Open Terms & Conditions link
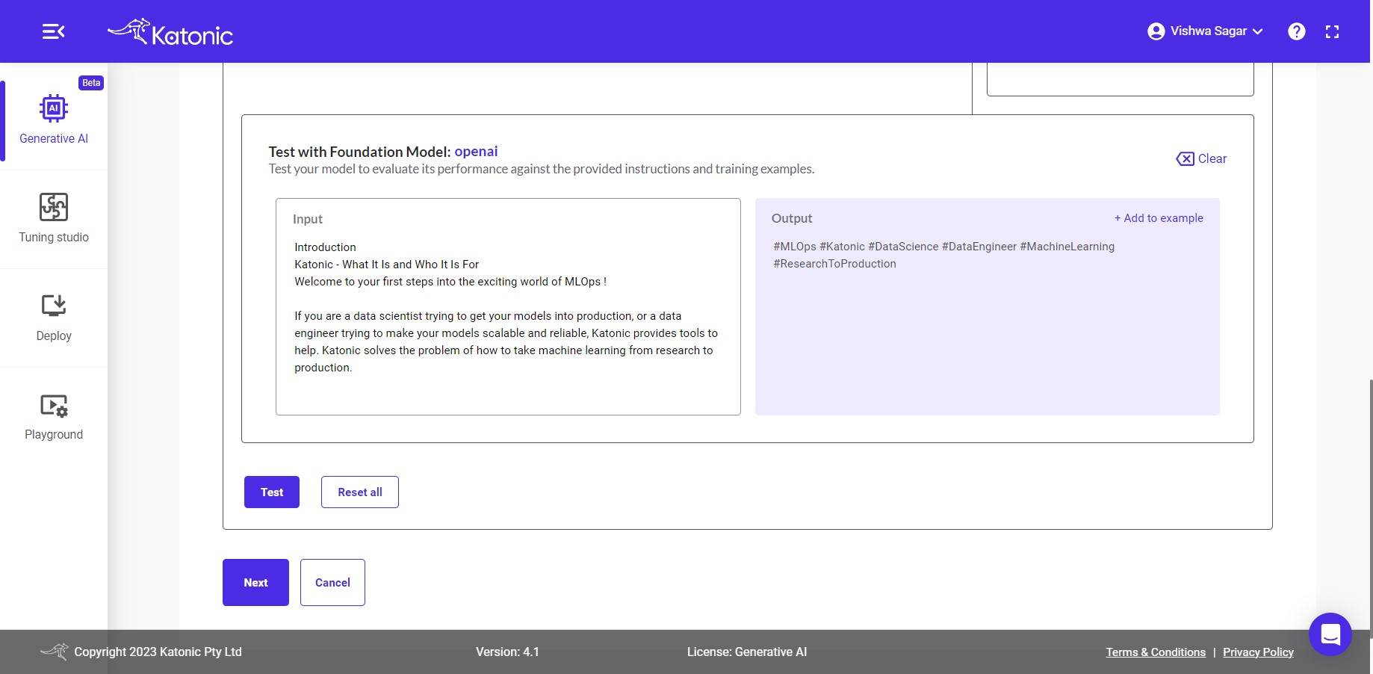Image resolution: width=1373 pixels, height=674 pixels. (1156, 652)
